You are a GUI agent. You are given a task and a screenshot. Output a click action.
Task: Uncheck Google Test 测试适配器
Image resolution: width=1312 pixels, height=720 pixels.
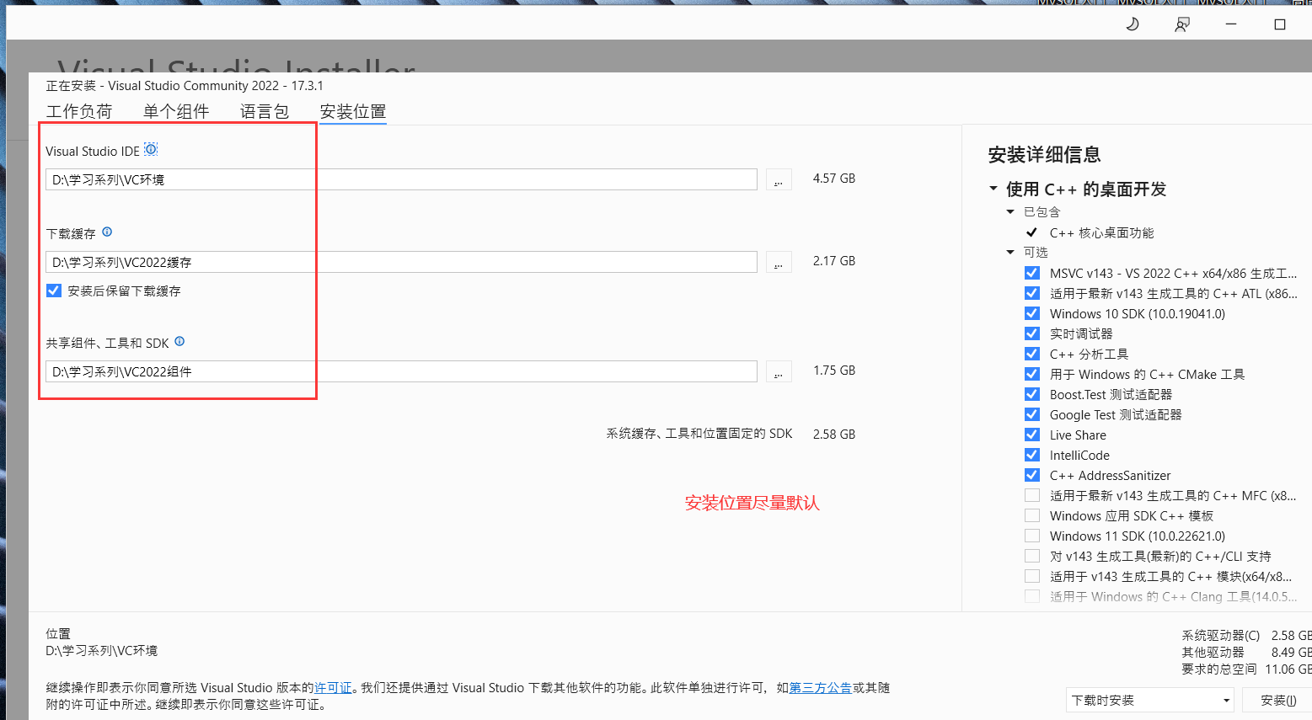point(1032,414)
